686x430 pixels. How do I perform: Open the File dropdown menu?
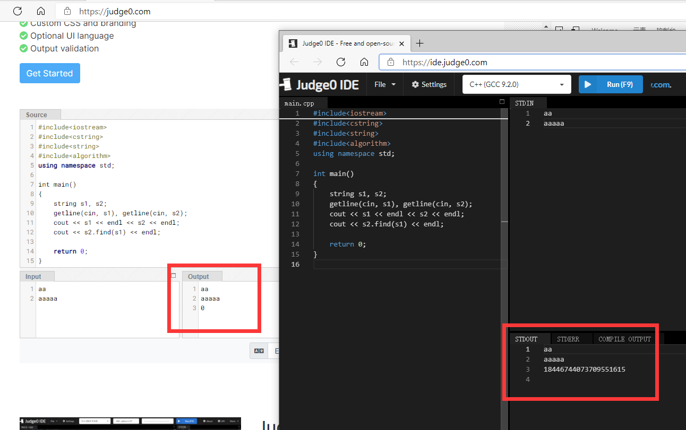tap(384, 84)
